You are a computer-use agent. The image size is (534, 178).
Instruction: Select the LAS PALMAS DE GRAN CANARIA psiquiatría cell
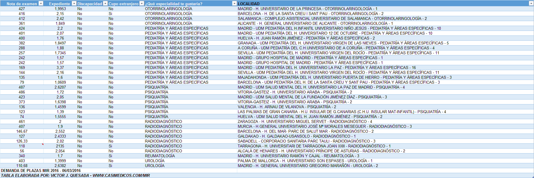point(385,112)
